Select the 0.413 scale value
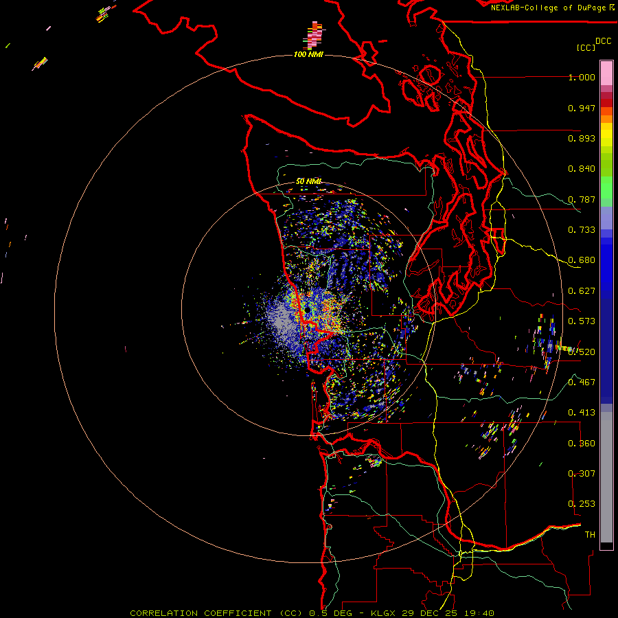This screenshot has width=618, height=618. point(582,413)
